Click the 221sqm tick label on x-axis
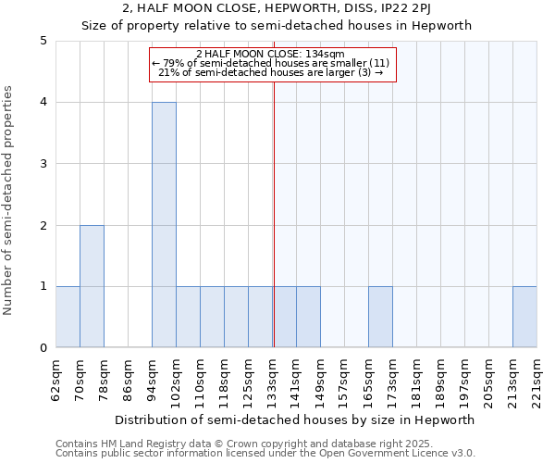The image size is (555, 463). (536, 380)
